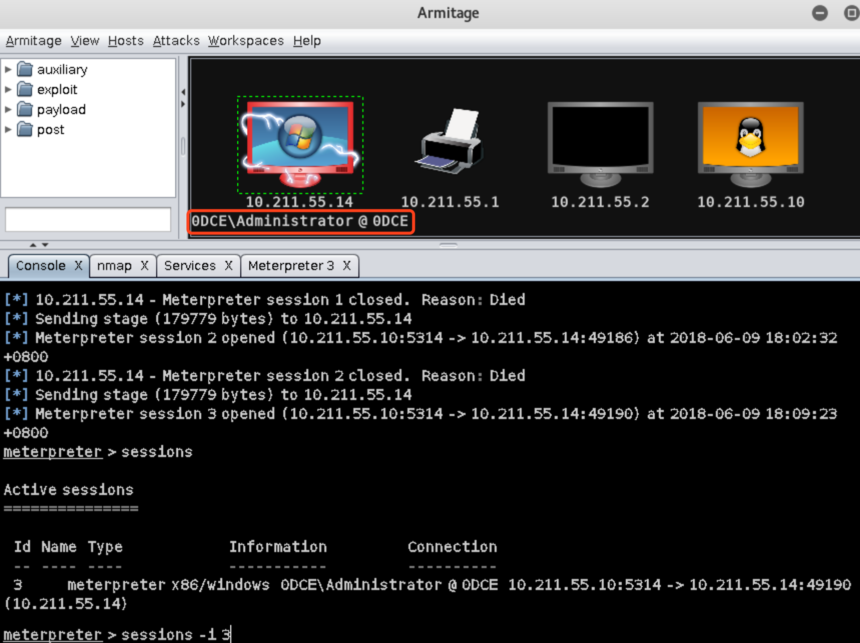Image resolution: width=860 pixels, height=643 pixels.
Task: Close the Meterpreter 3 tab
Action: (347, 265)
